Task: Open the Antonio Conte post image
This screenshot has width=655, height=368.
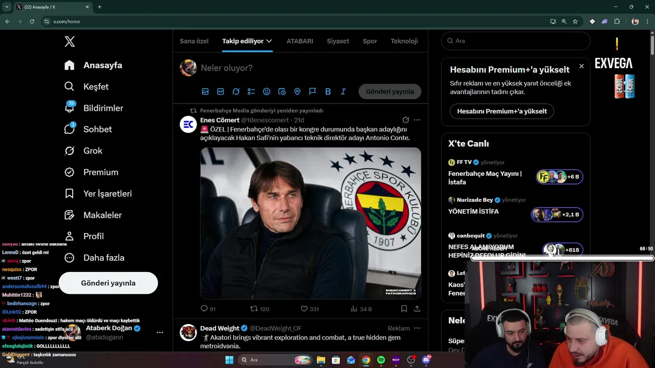Action: (x=311, y=223)
